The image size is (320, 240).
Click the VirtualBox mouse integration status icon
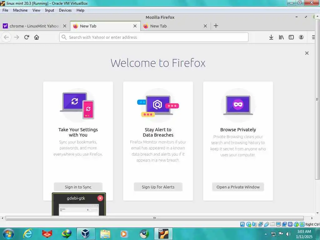click(x=296, y=224)
